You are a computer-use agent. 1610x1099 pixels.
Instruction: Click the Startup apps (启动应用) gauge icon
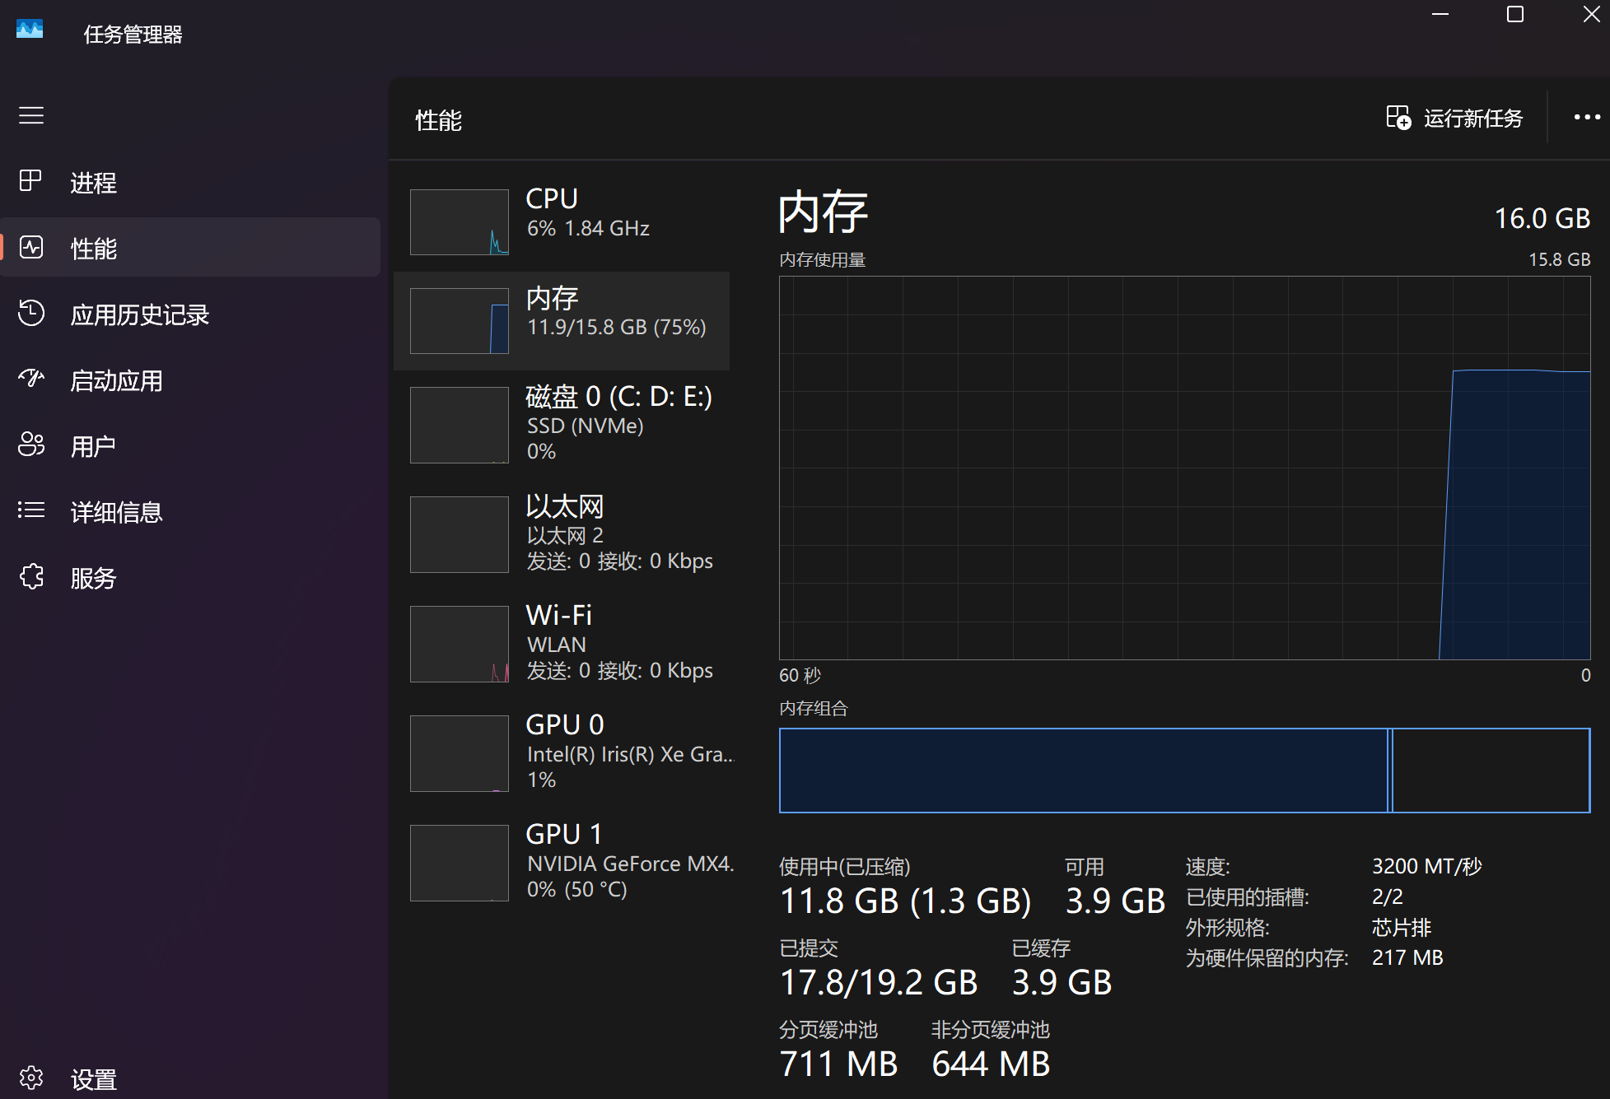click(x=31, y=379)
